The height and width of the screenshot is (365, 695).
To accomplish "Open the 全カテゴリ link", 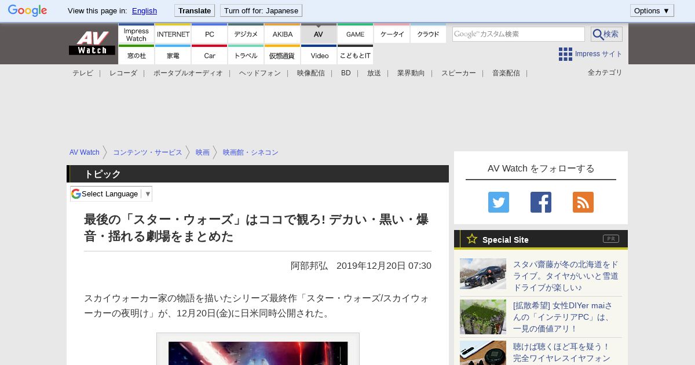I will [x=605, y=72].
